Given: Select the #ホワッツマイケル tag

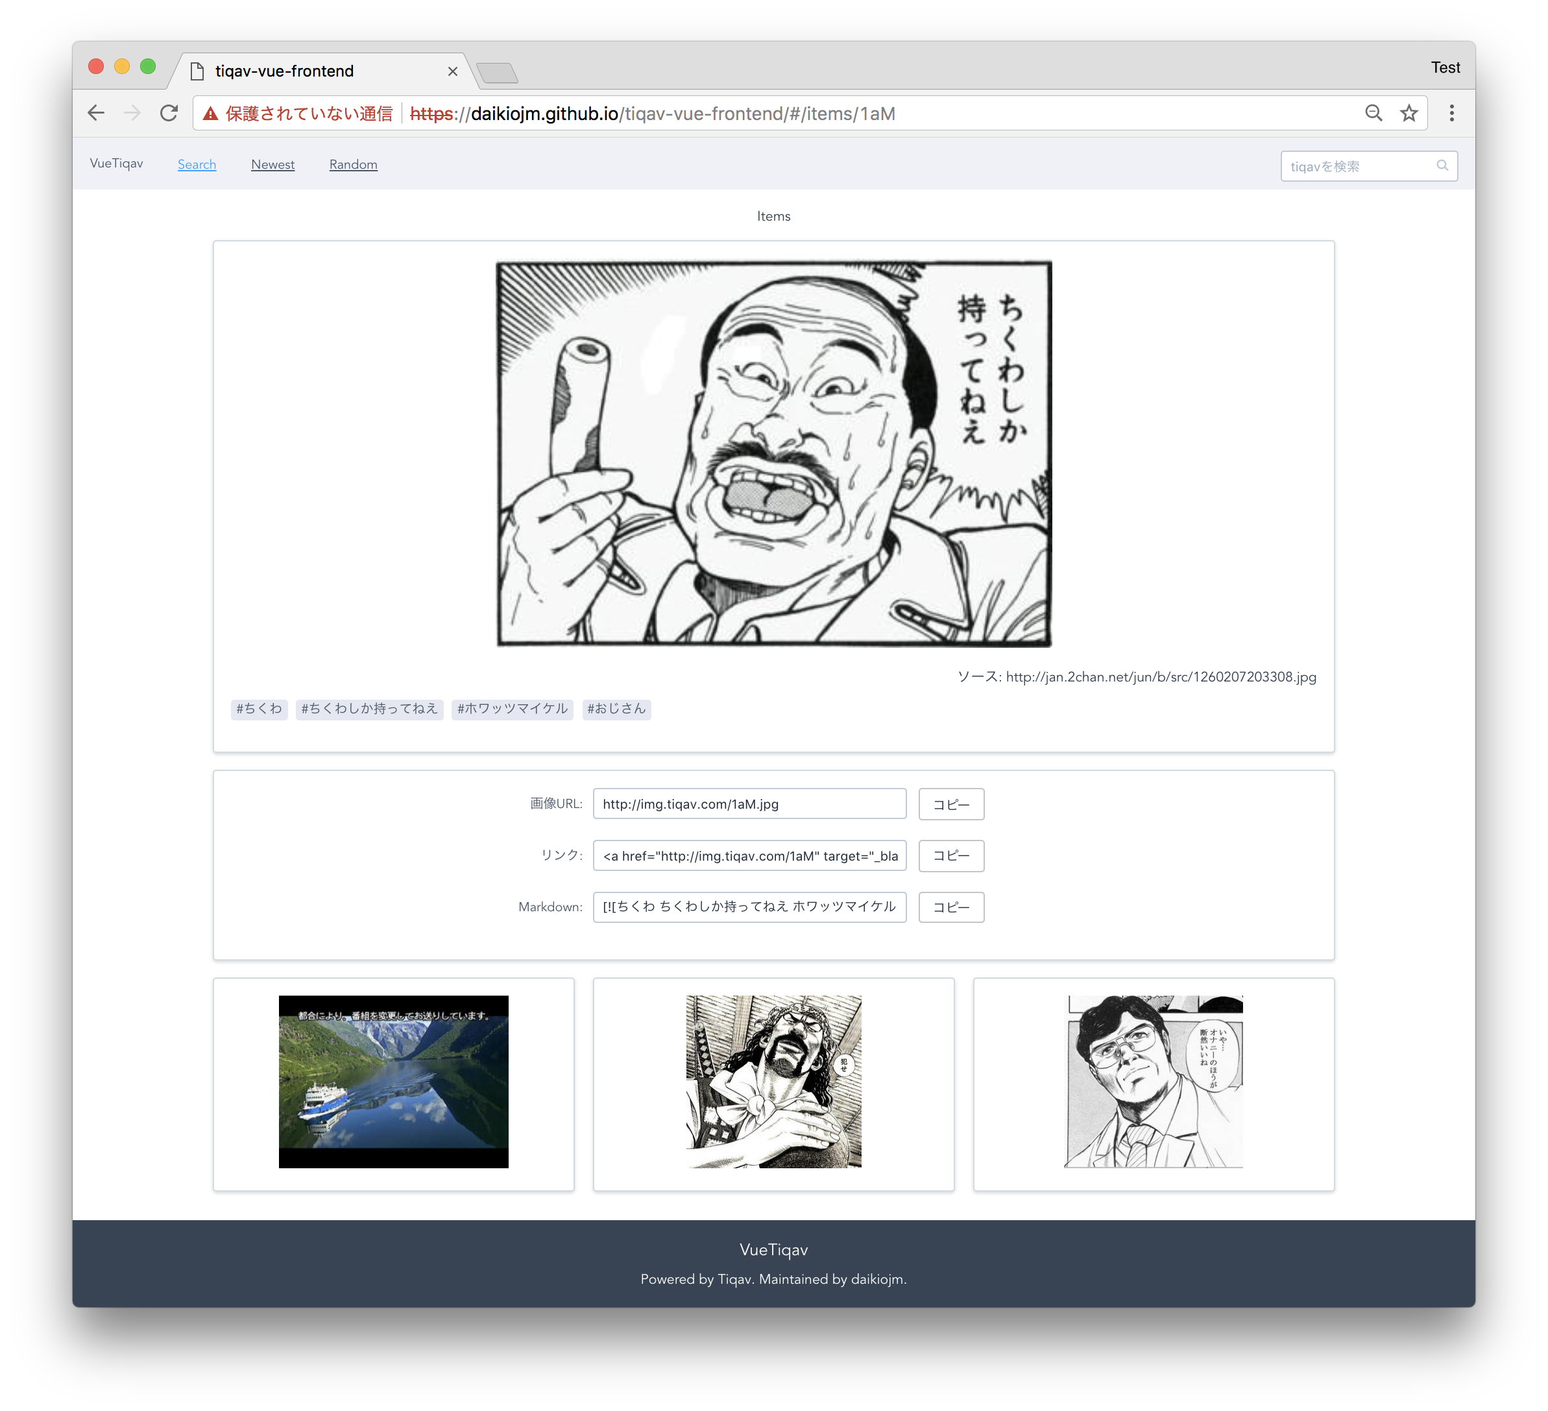Looking at the screenshot, I should [512, 708].
